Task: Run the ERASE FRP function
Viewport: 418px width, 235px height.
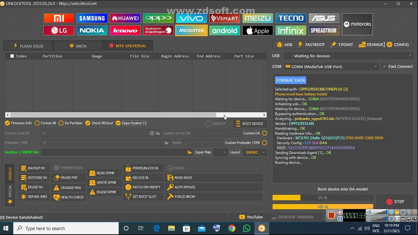Action: [x=68, y=178]
